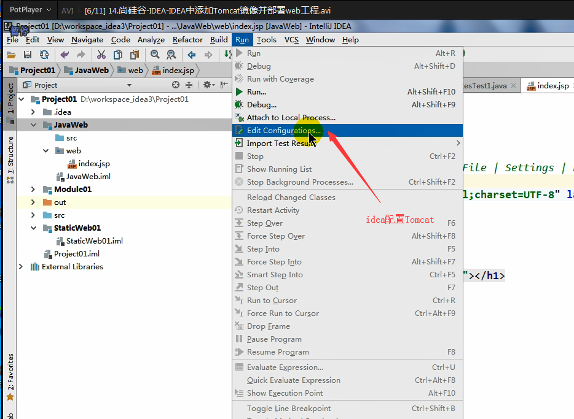Click Evaluate Expression menu entry
The image size is (574, 419).
[x=347, y=367]
